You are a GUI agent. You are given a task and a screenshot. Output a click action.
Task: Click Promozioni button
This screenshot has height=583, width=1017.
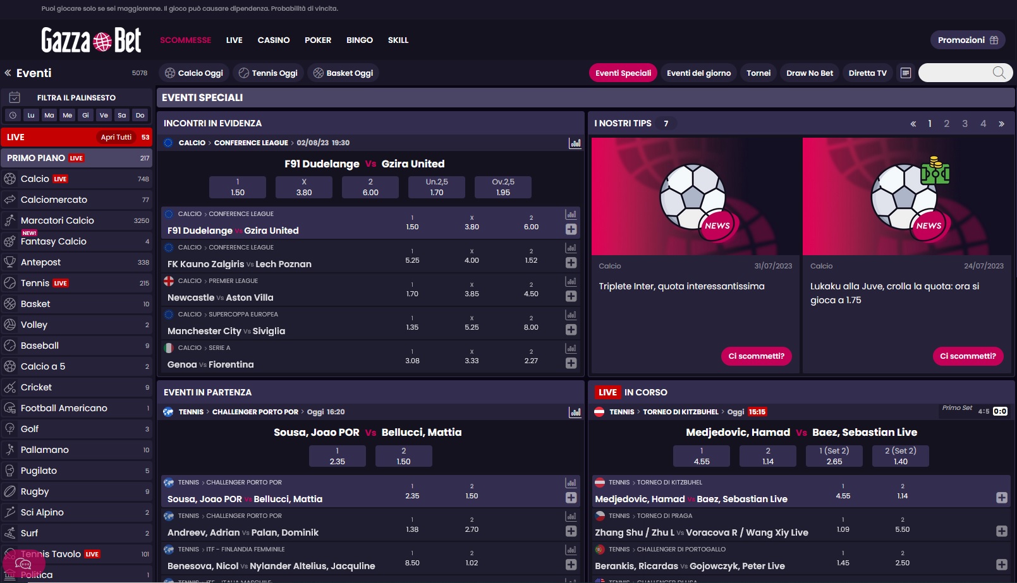pyautogui.click(x=968, y=40)
